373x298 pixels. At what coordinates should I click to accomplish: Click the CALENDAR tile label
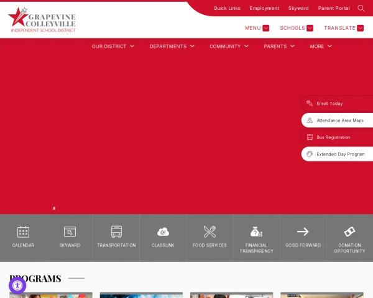(23, 245)
